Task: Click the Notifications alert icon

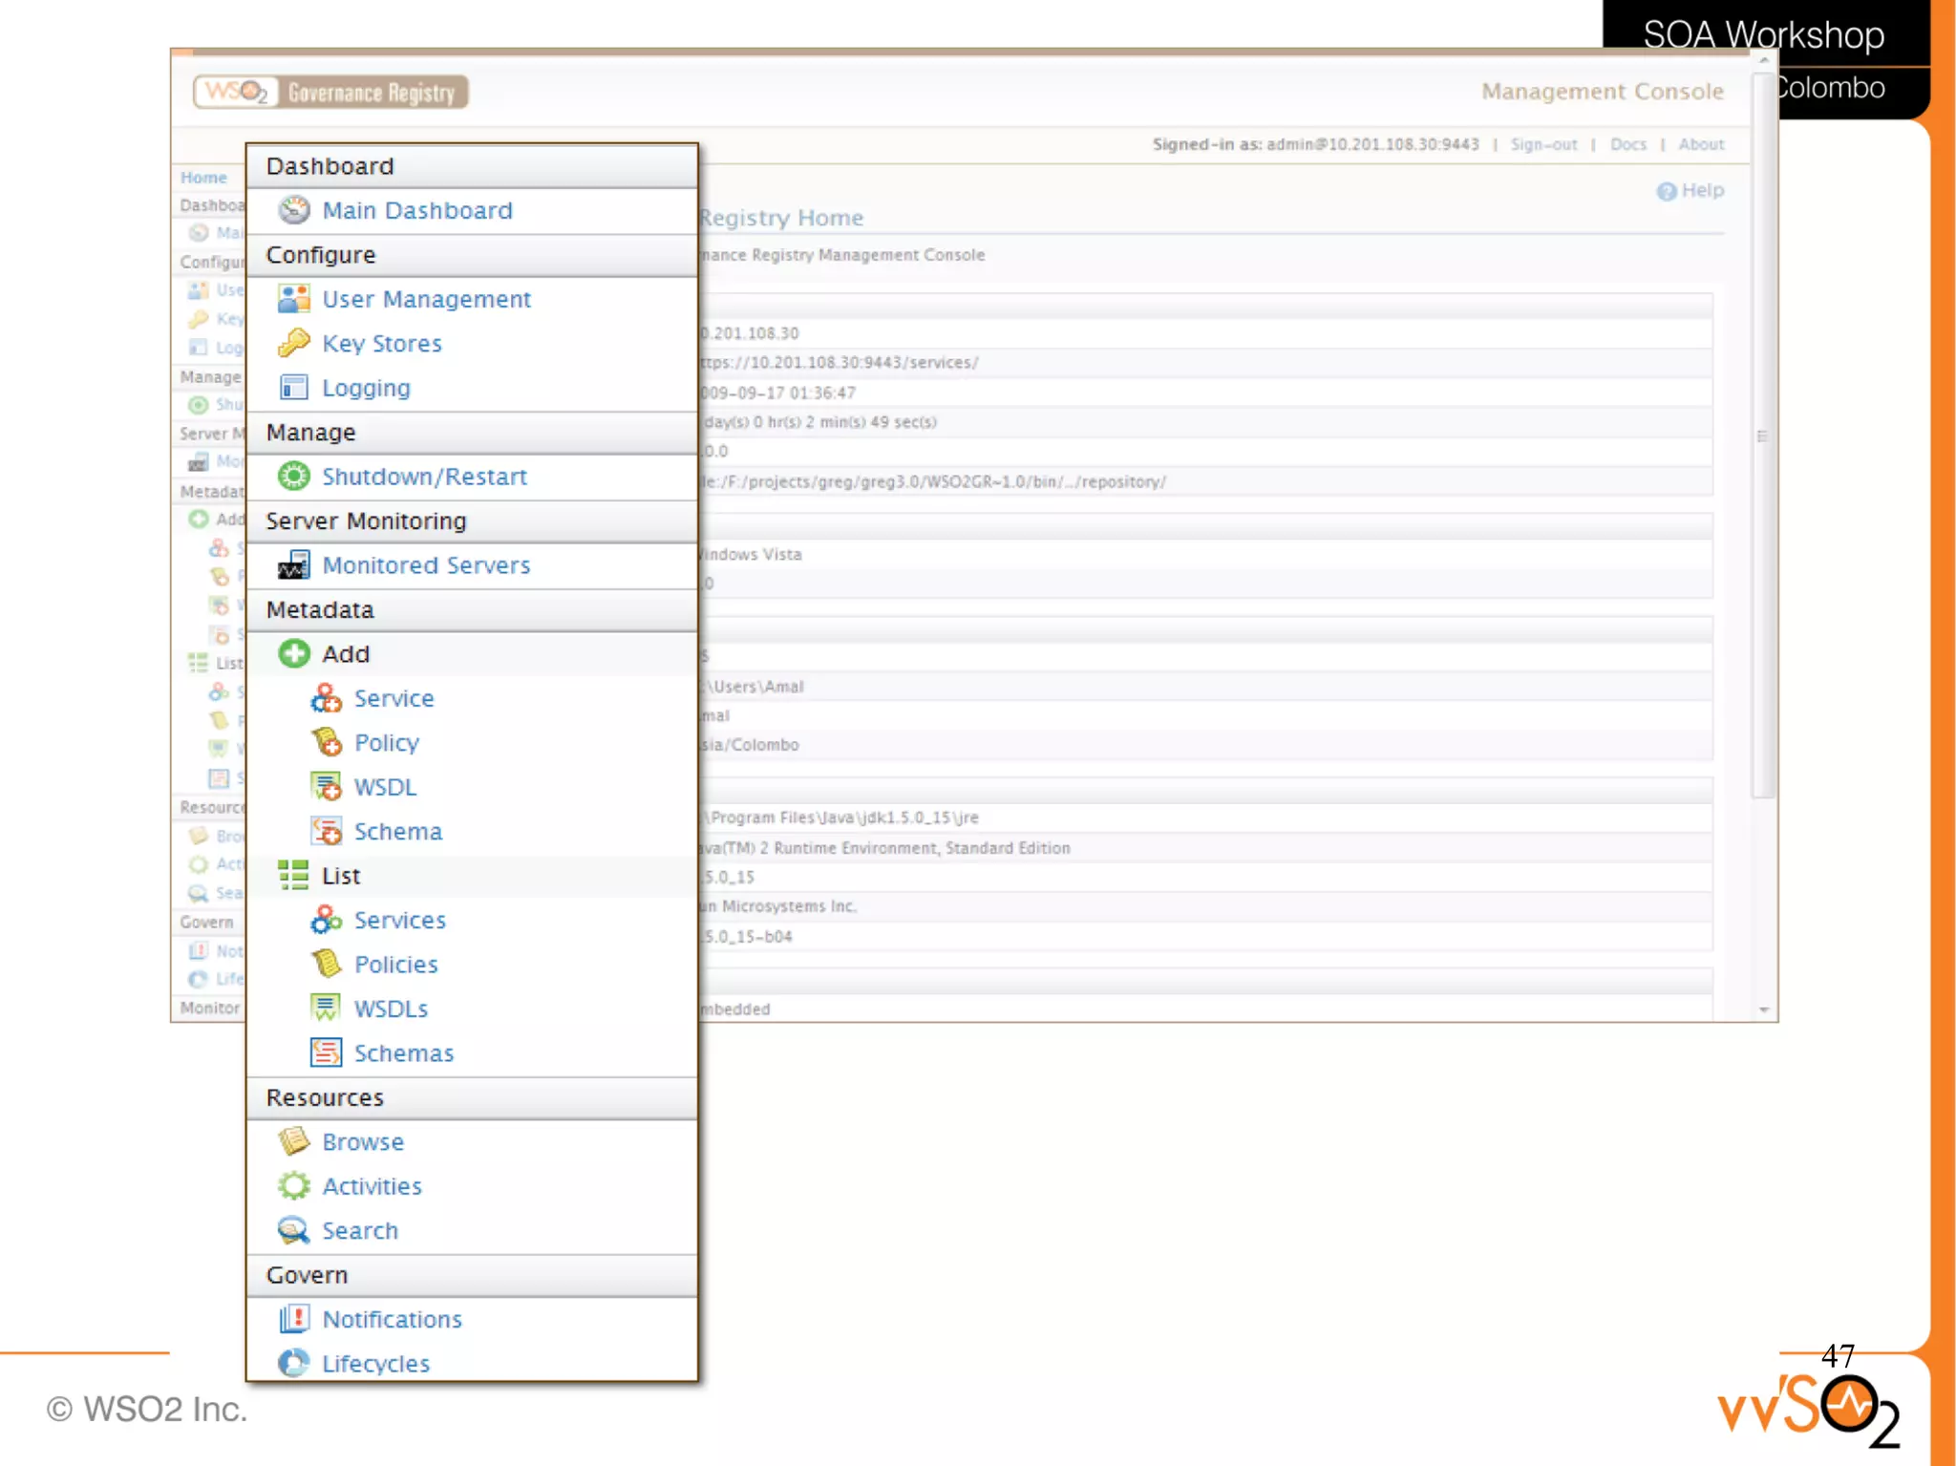Action: [x=294, y=1319]
